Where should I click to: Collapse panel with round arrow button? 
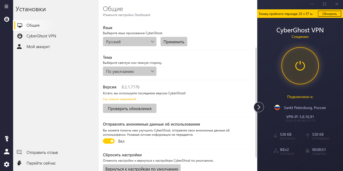coord(259,107)
